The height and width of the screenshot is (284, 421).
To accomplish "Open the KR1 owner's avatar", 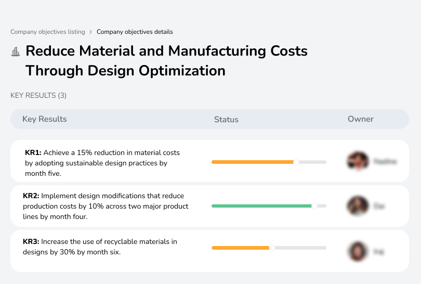I will pos(358,161).
